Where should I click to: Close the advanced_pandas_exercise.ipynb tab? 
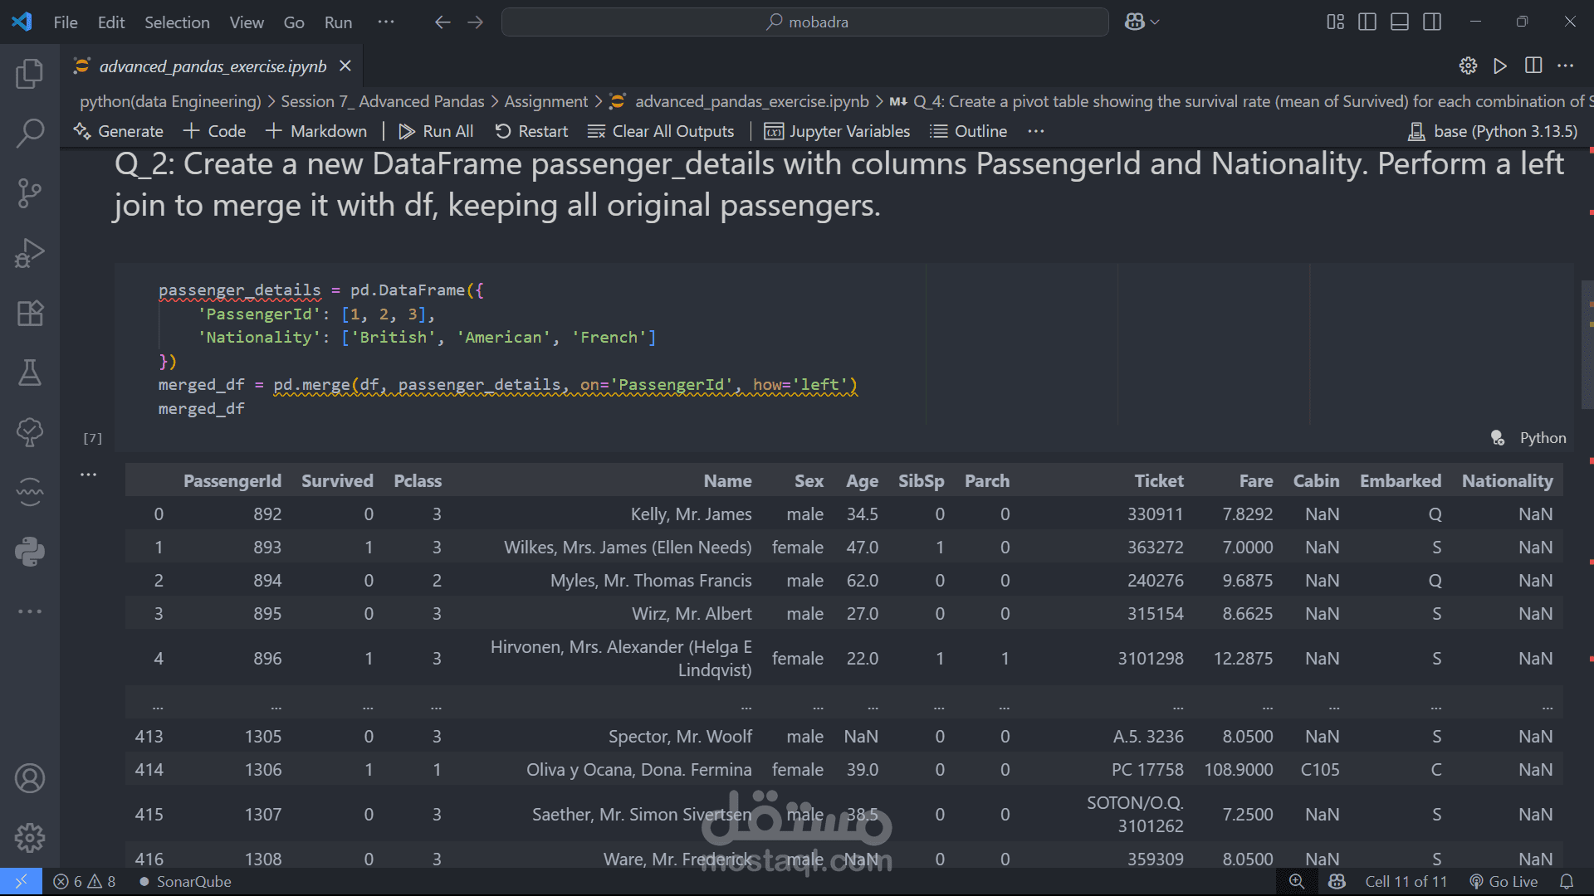click(345, 66)
